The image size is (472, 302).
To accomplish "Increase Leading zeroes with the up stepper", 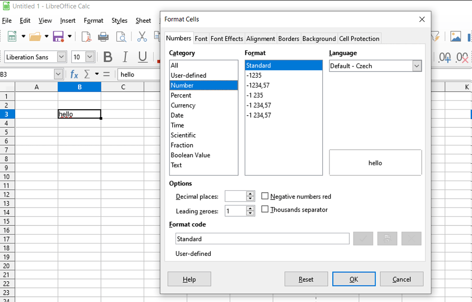I will tap(250, 208).
